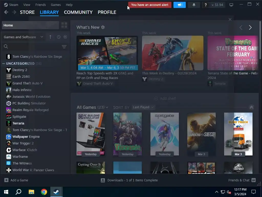Open the blue announcements megaphone button
Image resolution: width=262 pixels, height=197 pixels.
click(x=179, y=5)
